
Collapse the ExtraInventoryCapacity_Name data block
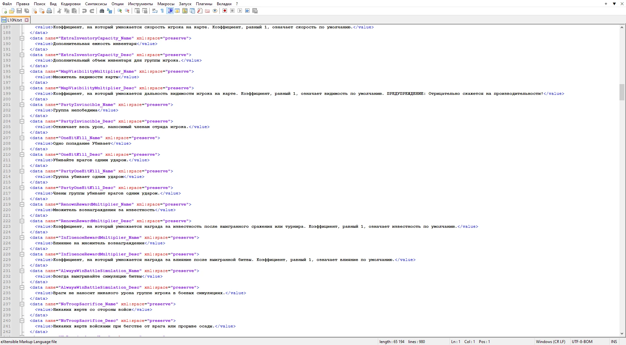click(x=22, y=38)
